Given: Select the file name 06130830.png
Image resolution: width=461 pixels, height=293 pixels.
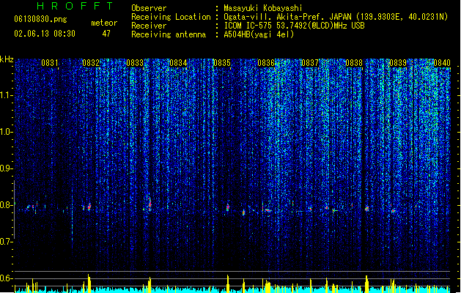Looking at the screenshot, I should 40,19.
